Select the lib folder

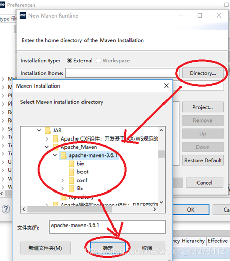point(79,188)
